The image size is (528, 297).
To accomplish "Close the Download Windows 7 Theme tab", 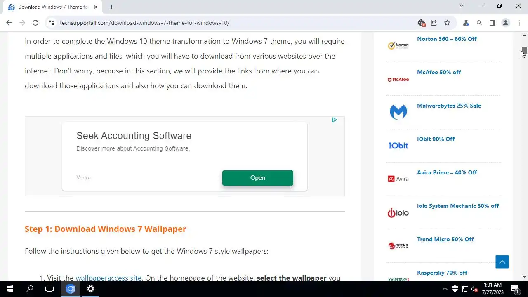I will click(96, 7).
